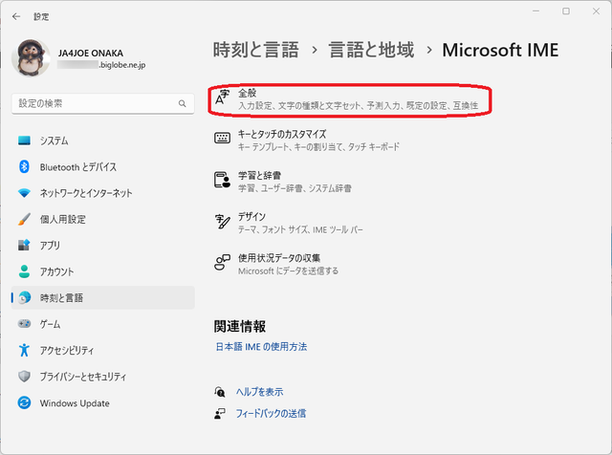Viewport: 612px width, 455px height.
Task: Click the システム monitor icon
Action: [x=24, y=141]
